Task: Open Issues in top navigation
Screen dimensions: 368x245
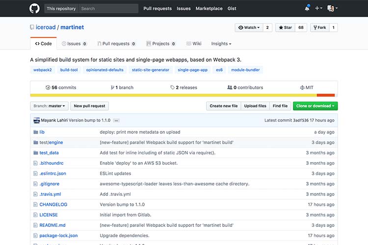Action: (x=184, y=8)
